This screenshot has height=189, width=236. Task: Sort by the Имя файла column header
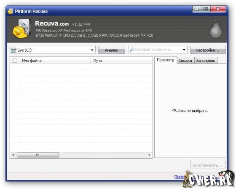click(55, 61)
